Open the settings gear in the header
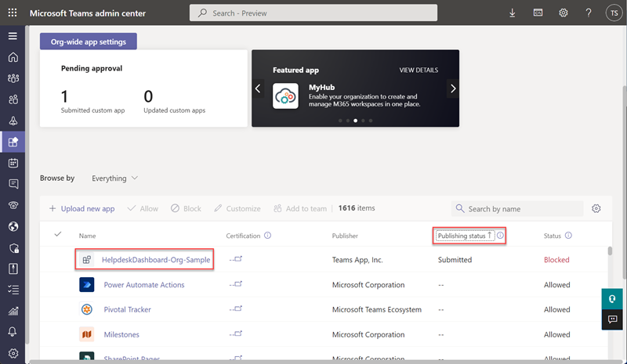This screenshot has height=364, width=627. click(563, 13)
